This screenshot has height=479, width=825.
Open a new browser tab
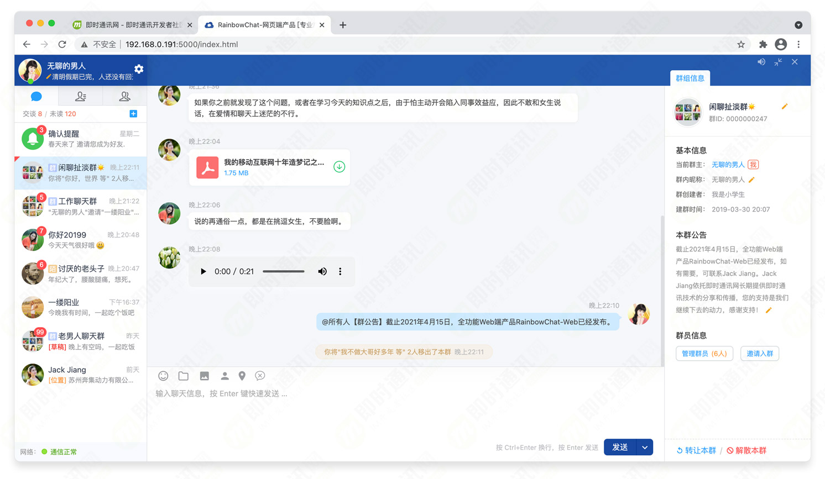(343, 25)
